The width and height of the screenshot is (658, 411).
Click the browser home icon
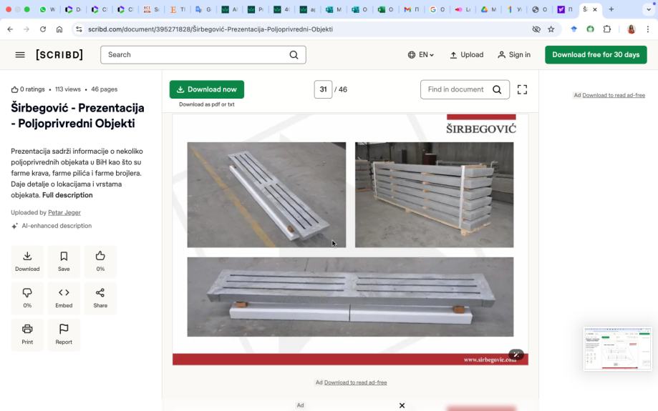[59, 29]
